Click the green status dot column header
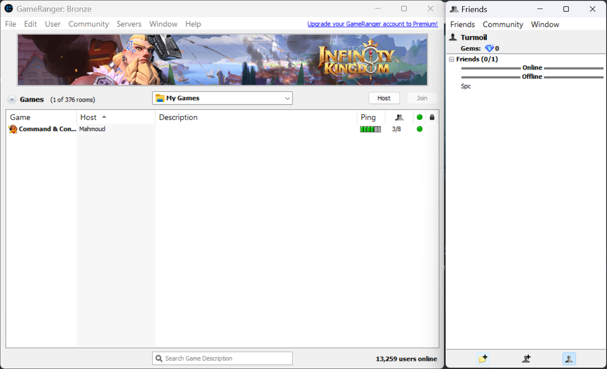 [x=420, y=117]
